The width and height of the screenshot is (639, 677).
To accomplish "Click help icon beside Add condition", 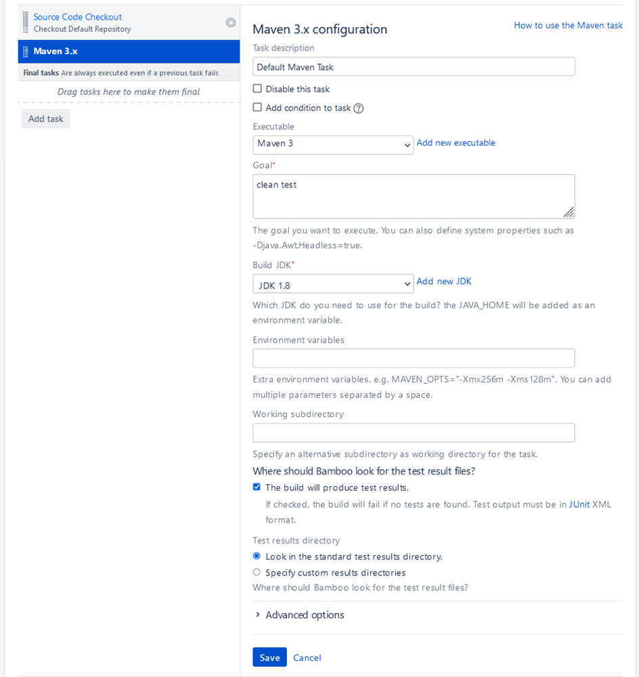I will 359,108.
